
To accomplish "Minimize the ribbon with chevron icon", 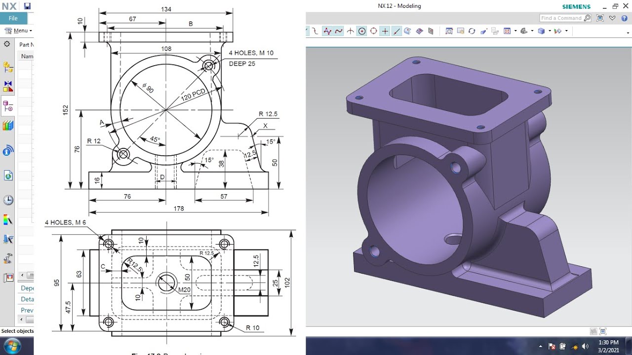I will (612, 18).
